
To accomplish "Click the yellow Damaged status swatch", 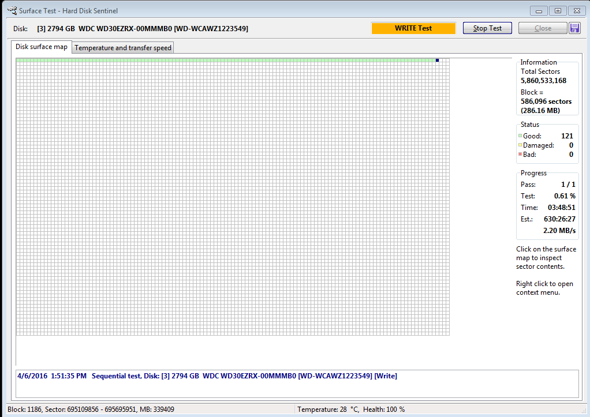I will pos(520,145).
